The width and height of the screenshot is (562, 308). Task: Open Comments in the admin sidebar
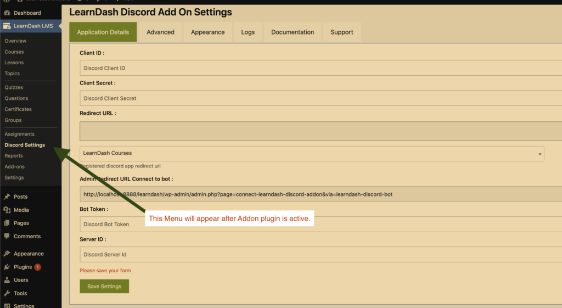coord(27,236)
